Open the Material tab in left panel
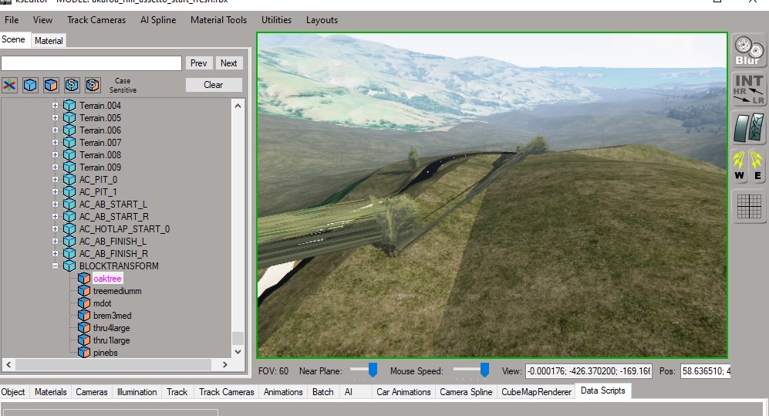Screen dimensions: 769x416 49,40
